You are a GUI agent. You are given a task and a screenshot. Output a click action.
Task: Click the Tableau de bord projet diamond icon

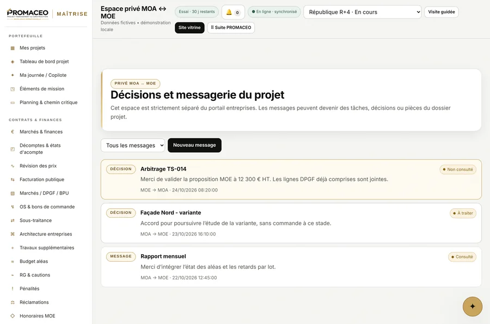click(x=13, y=62)
